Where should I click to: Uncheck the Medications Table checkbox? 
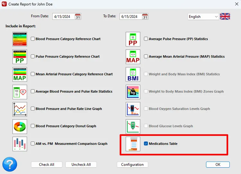tap(146, 144)
